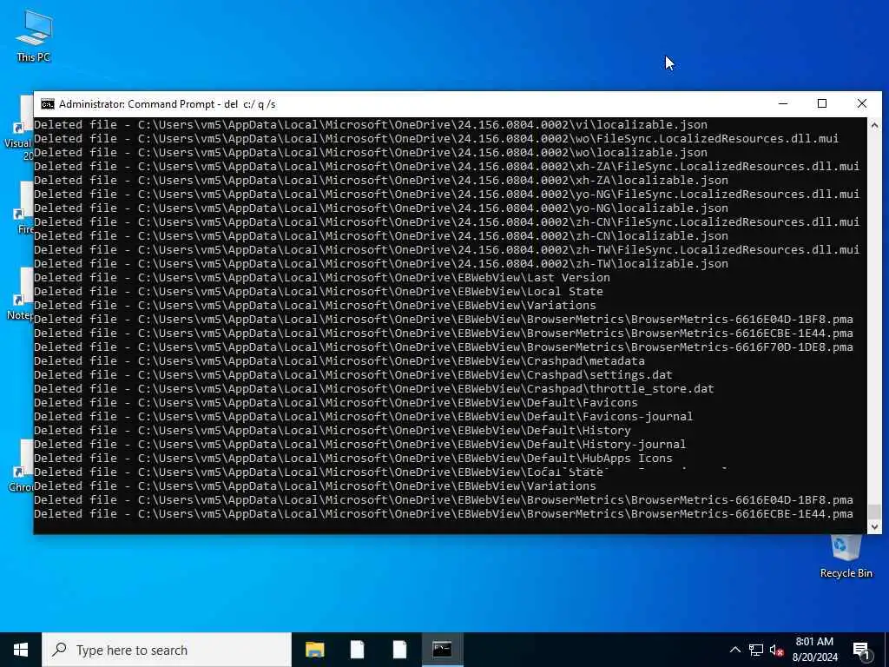889x667 pixels.
Task: Click the Default\Favicons-journal line
Action: tap(364, 416)
